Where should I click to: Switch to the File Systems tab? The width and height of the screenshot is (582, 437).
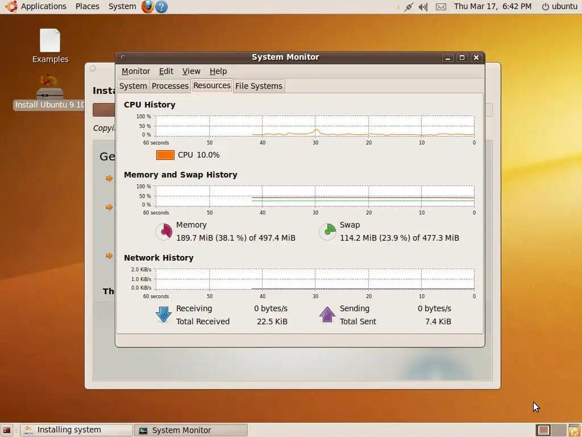pos(259,86)
